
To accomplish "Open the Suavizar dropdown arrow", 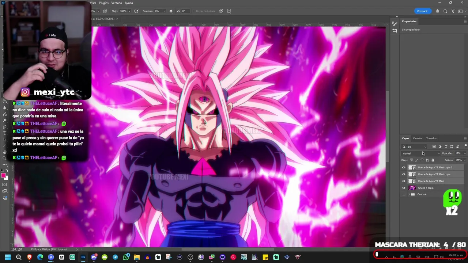I will tap(165, 11).
